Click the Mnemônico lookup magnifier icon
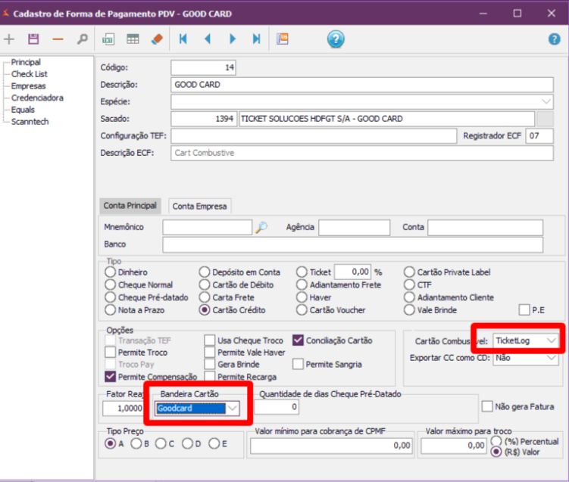Viewport: 569px width, 482px height. [261, 228]
